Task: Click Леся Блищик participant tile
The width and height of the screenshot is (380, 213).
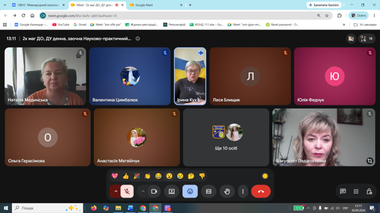Action: (250, 76)
